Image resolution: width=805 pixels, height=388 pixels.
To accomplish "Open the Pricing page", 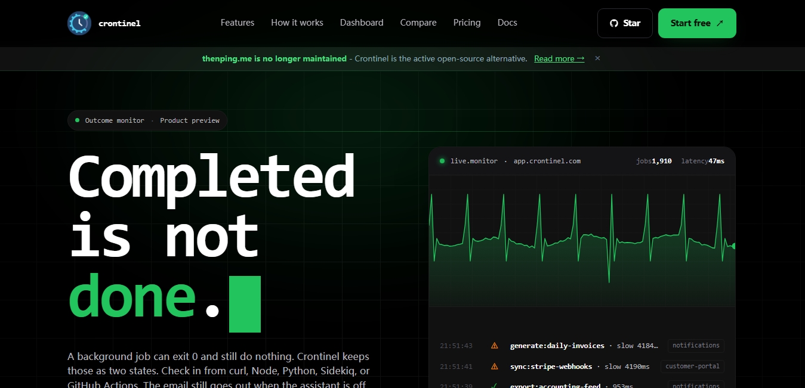I will [x=467, y=23].
